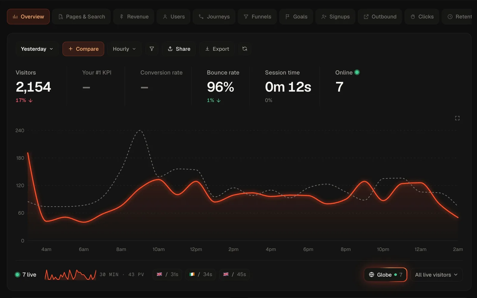Click the Online visitors count
The width and height of the screenshot is (477, 298).
(x=340, y=87)
